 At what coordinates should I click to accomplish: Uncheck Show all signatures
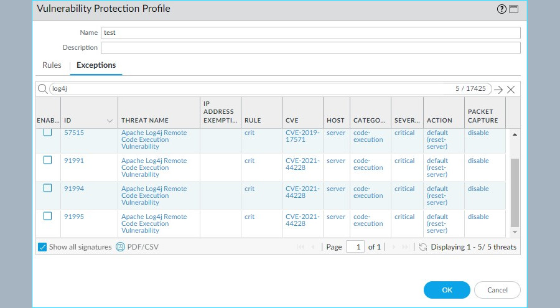coord(42,247)
